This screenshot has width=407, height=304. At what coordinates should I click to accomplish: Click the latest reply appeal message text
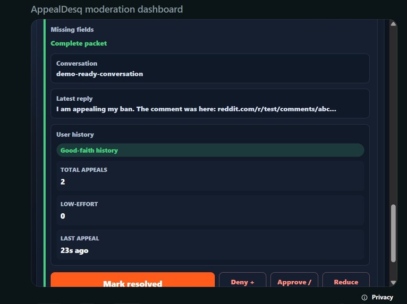pyautogui.click(x=196, y=109)
